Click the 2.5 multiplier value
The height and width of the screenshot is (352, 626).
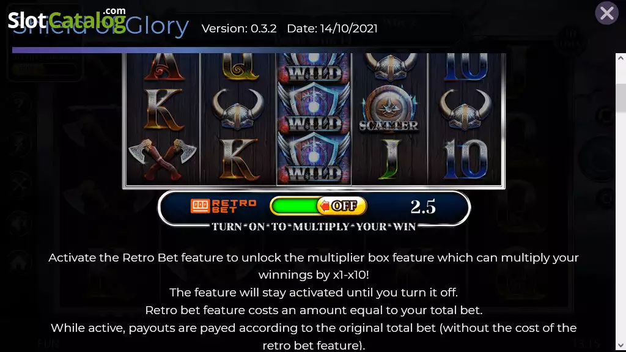click(423, 207)
